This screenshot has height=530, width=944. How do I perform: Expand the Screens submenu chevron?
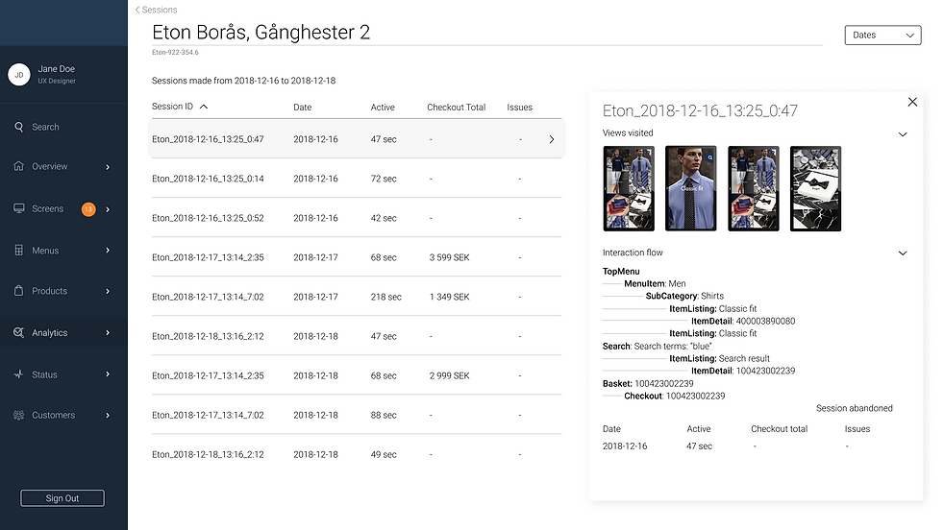coord(108,209)
